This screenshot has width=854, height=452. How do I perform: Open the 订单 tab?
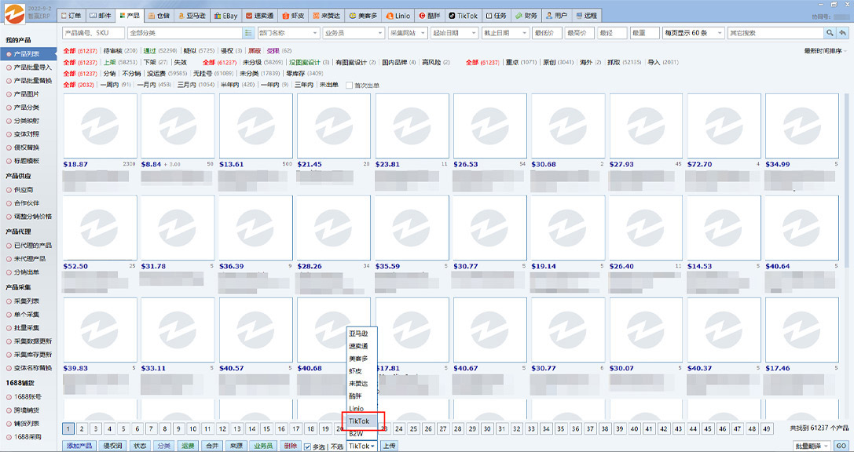tap(71, 16)
